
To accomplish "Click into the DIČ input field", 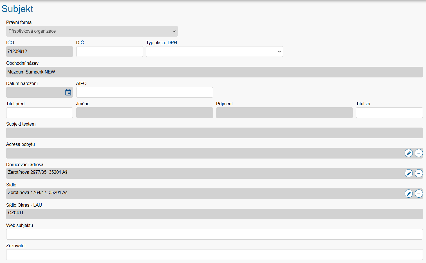I will (x=109, y=52).
